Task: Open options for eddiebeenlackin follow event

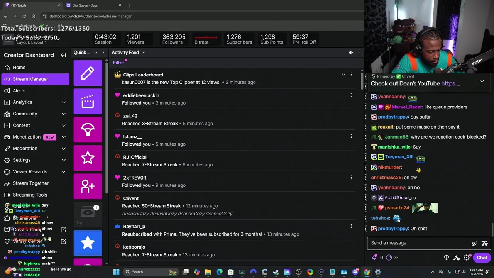Action: click(351, 95)
